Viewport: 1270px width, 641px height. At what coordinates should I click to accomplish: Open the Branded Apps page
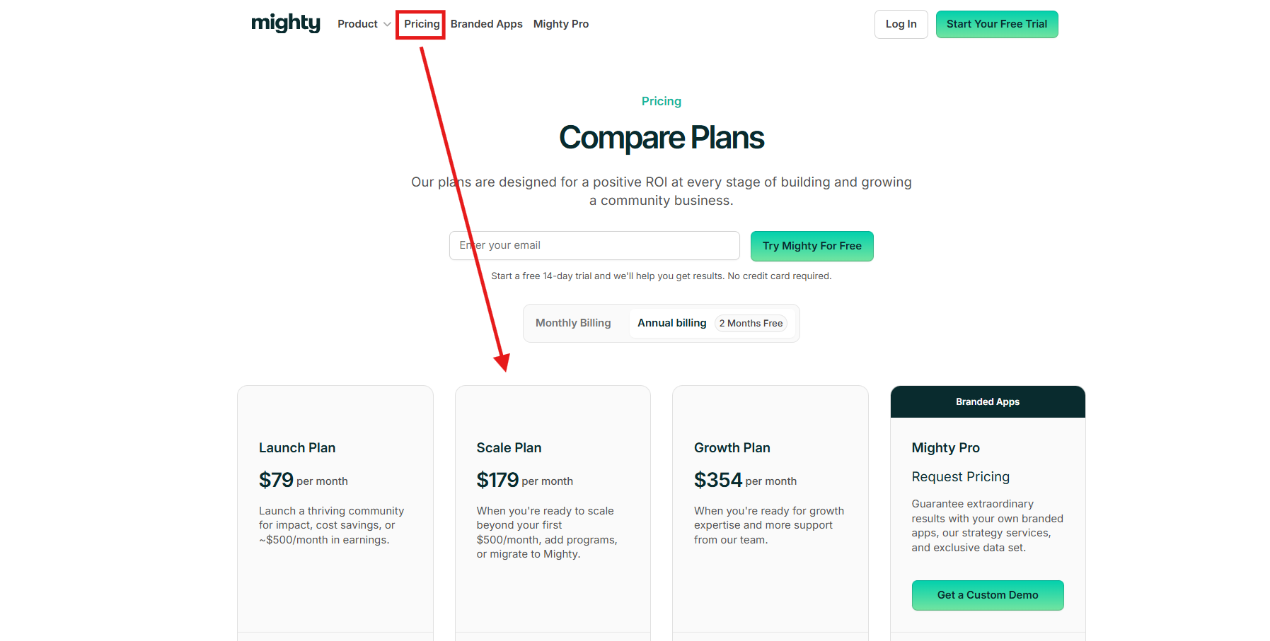click(486, 23)
